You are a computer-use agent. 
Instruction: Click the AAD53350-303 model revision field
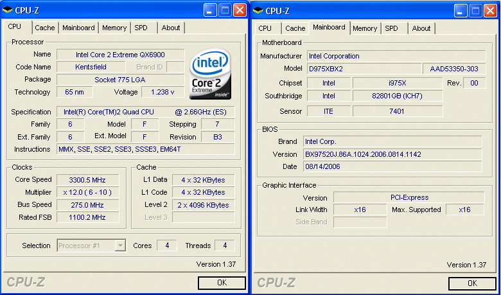pyautogui.click(x=454, y=69)
